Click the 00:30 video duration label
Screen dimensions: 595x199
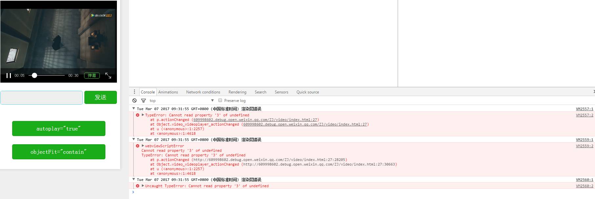73,75
